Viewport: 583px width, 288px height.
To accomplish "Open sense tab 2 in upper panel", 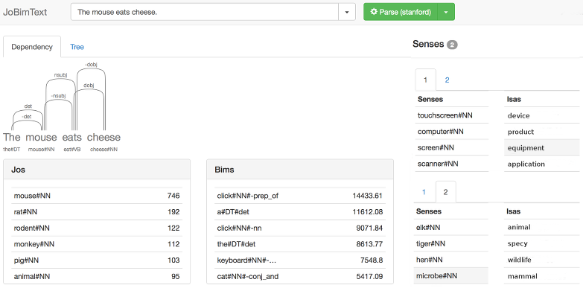I will 447,80.
